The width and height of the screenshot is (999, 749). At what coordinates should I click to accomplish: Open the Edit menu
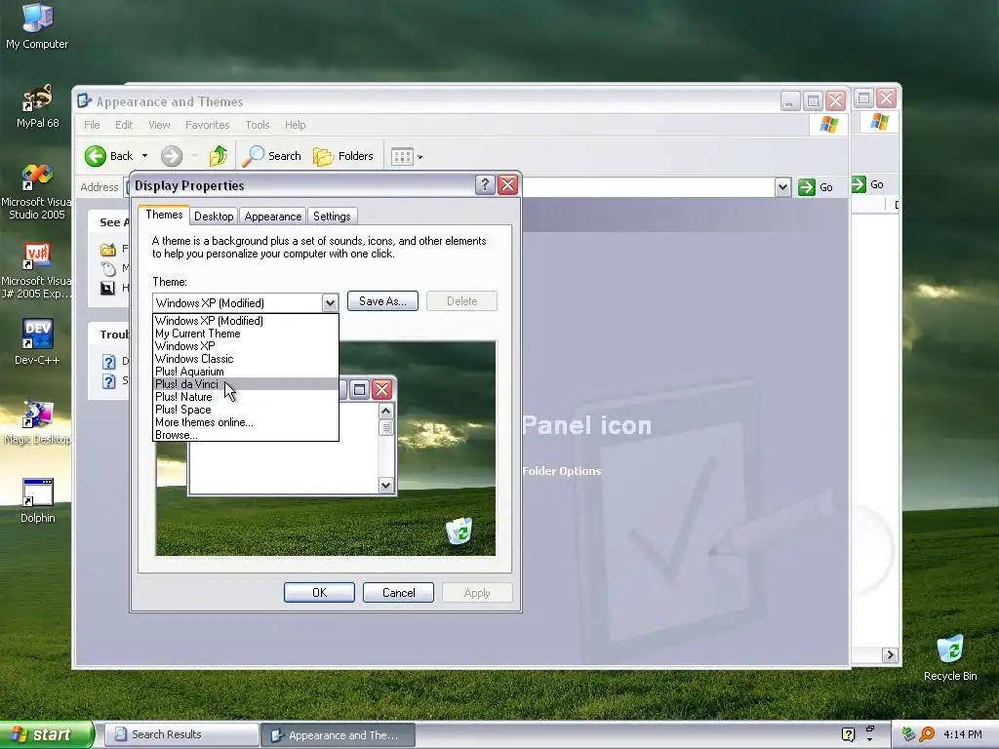click(124, 125)
